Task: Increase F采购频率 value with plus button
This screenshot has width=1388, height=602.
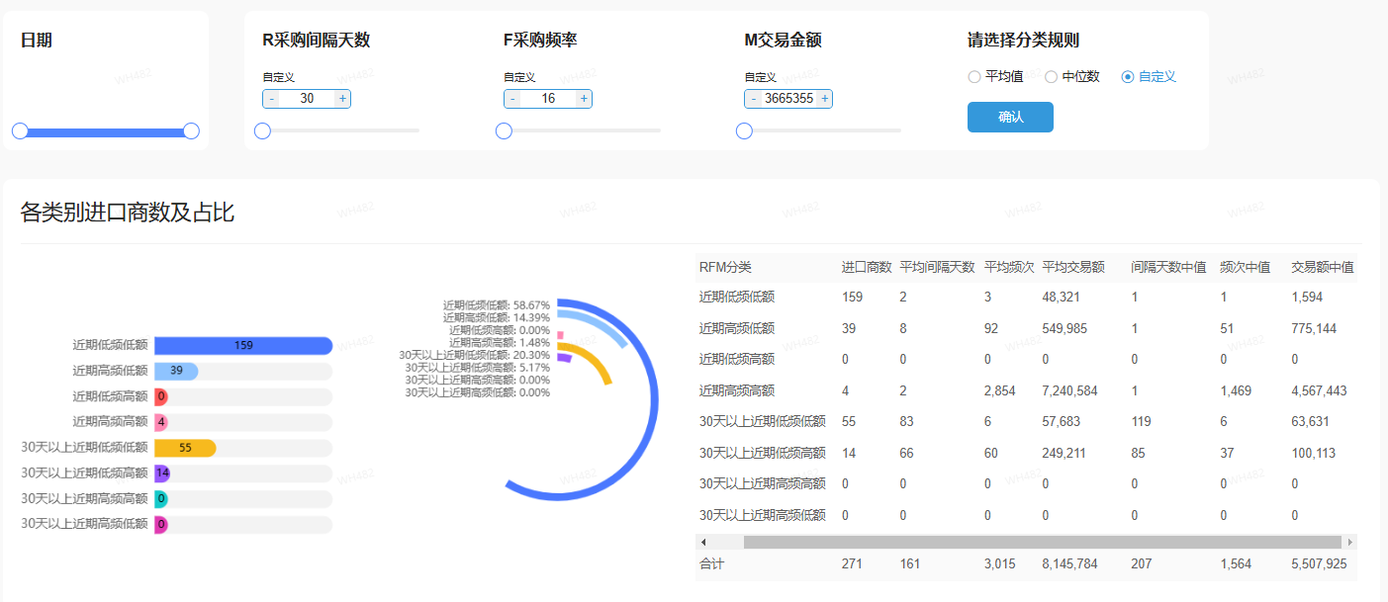Action: tap(584, 99)
